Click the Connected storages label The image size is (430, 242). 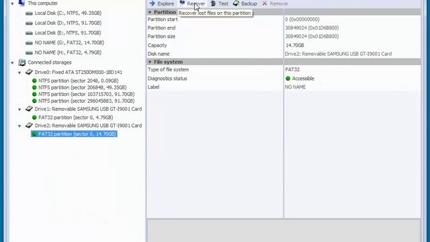tap(50, 63)
